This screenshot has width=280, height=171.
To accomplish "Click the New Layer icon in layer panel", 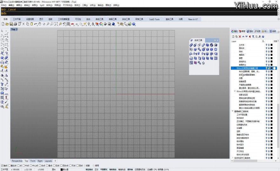I will click(233, 36).
